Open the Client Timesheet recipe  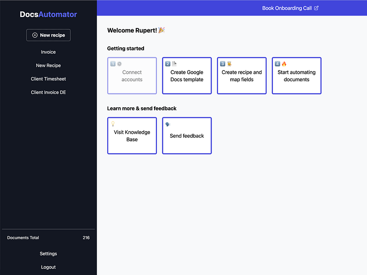tap(48, 79)
